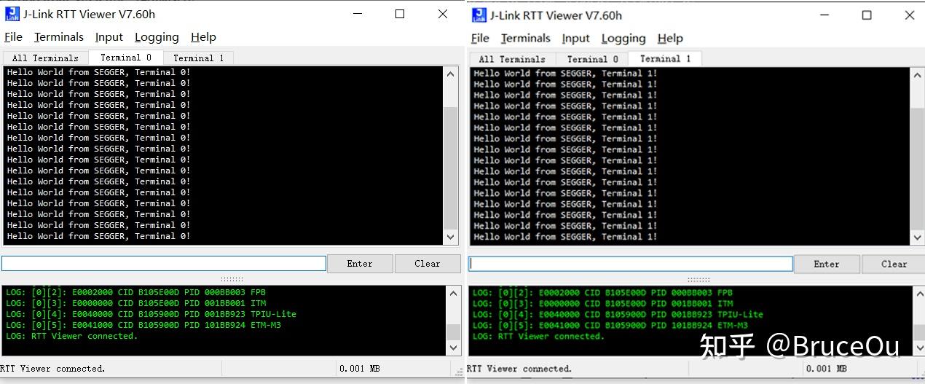Viewport: 925px width, 384px height.
Task: Open Input menu in left RTT Viewer window
Action: (x=109, y=37)
